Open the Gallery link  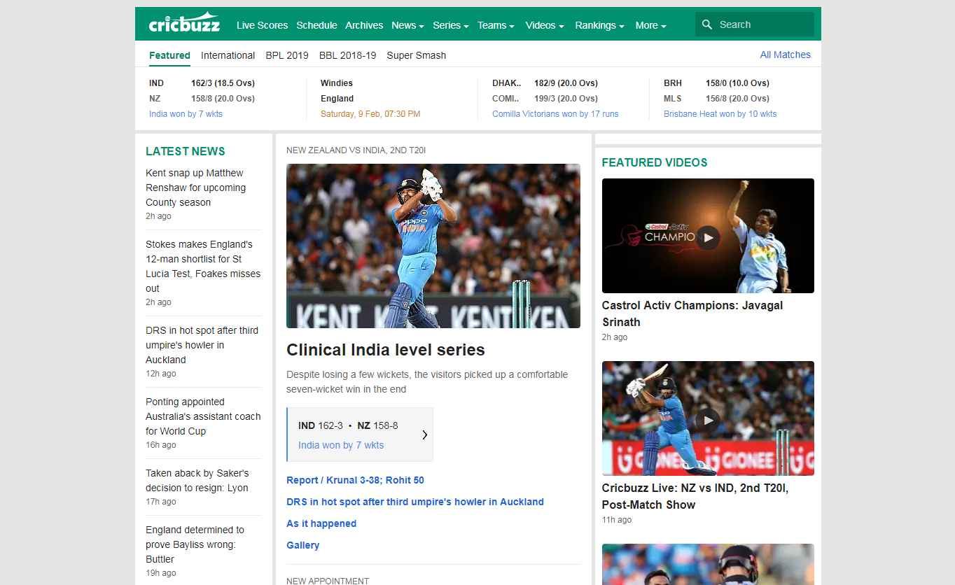click(302, 545)
